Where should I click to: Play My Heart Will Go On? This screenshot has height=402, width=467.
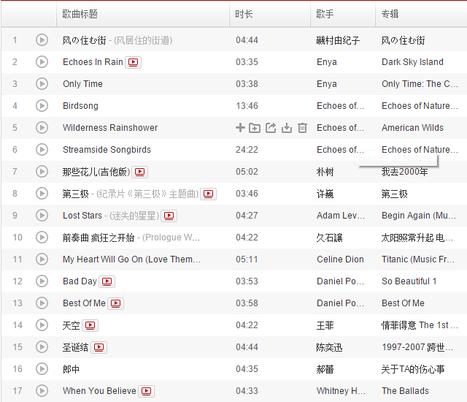42,259
